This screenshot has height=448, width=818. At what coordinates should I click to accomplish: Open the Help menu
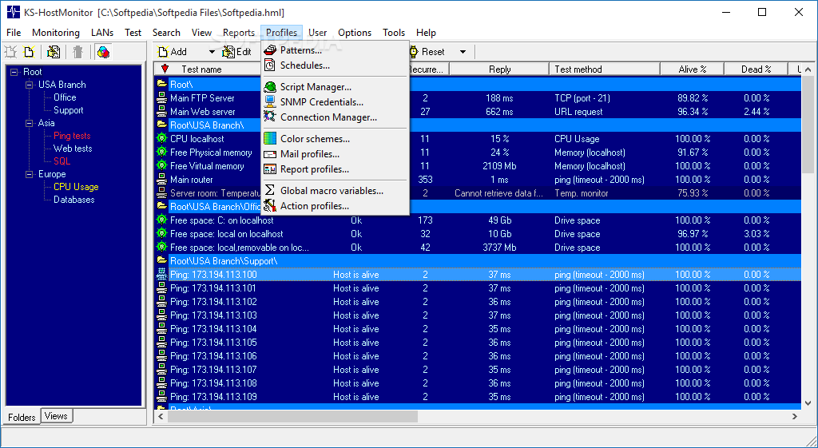pos(426,32)
